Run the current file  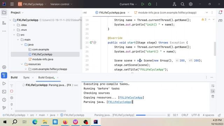pos(142,4)
